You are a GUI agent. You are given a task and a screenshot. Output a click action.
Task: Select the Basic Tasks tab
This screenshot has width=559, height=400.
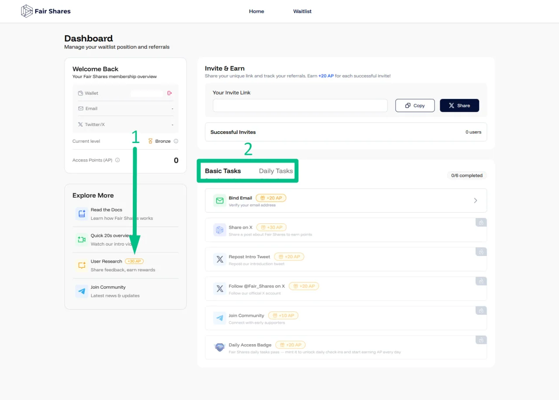click(223, 171)
